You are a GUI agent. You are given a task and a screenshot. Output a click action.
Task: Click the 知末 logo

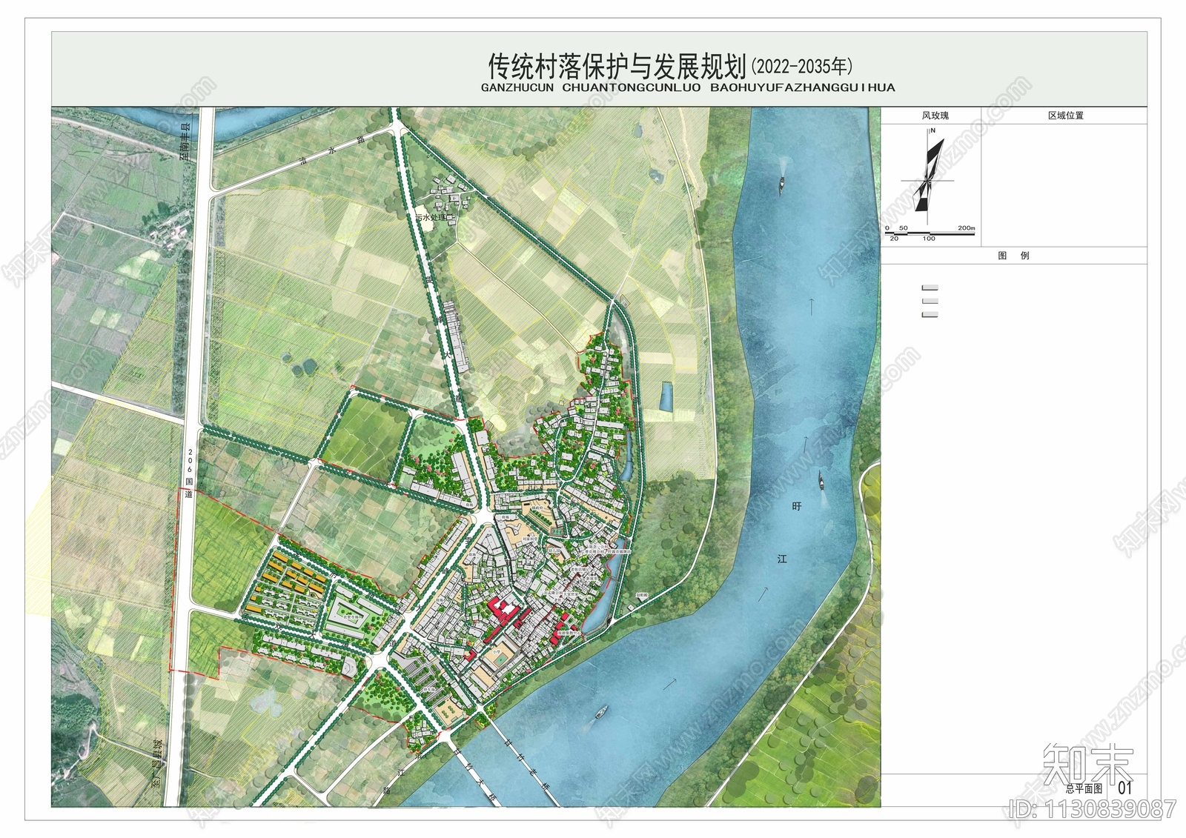click(x=1087, y=765)
